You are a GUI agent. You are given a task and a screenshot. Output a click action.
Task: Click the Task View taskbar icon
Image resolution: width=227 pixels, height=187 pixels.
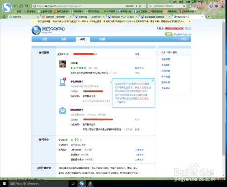[x=73, y=184]
